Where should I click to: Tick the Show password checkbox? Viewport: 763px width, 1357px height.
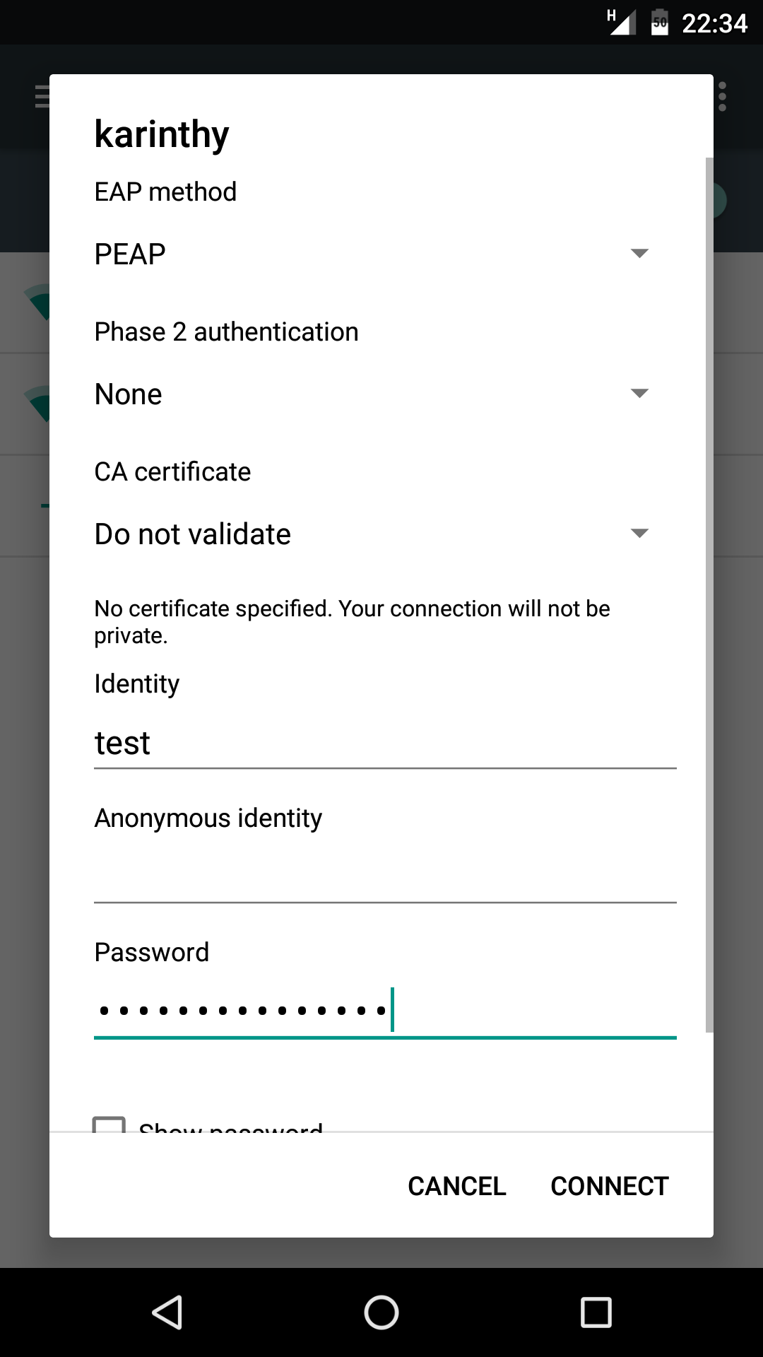click(x=110, y=1124)
